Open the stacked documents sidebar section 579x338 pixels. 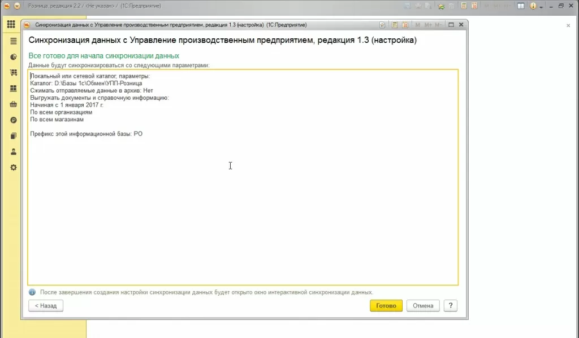tap(14, 136)
